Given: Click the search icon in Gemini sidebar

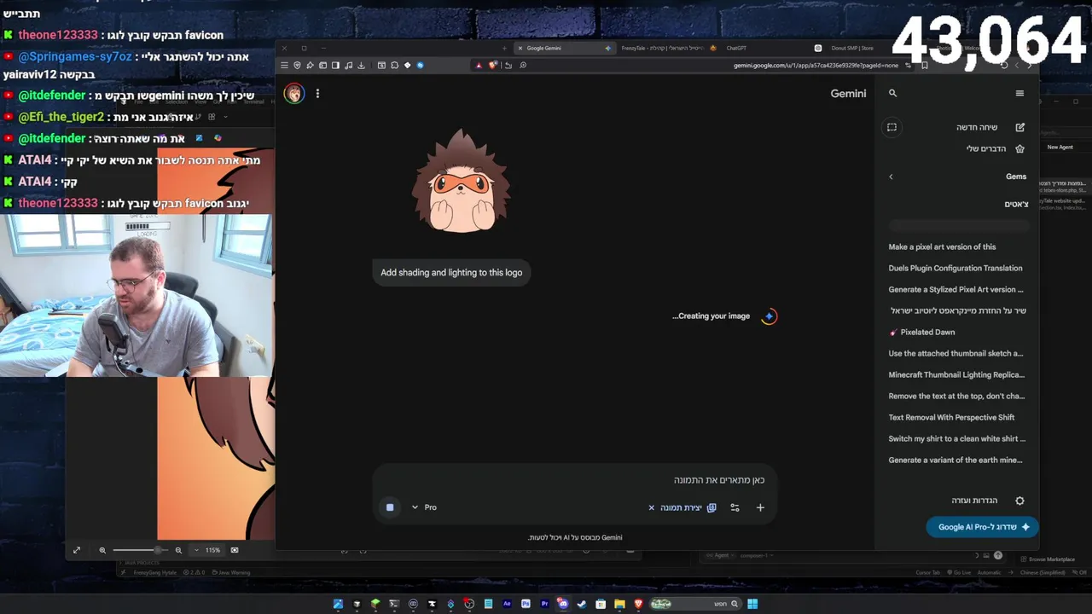Looking at the screenshot, I should [x=892, y=94].
